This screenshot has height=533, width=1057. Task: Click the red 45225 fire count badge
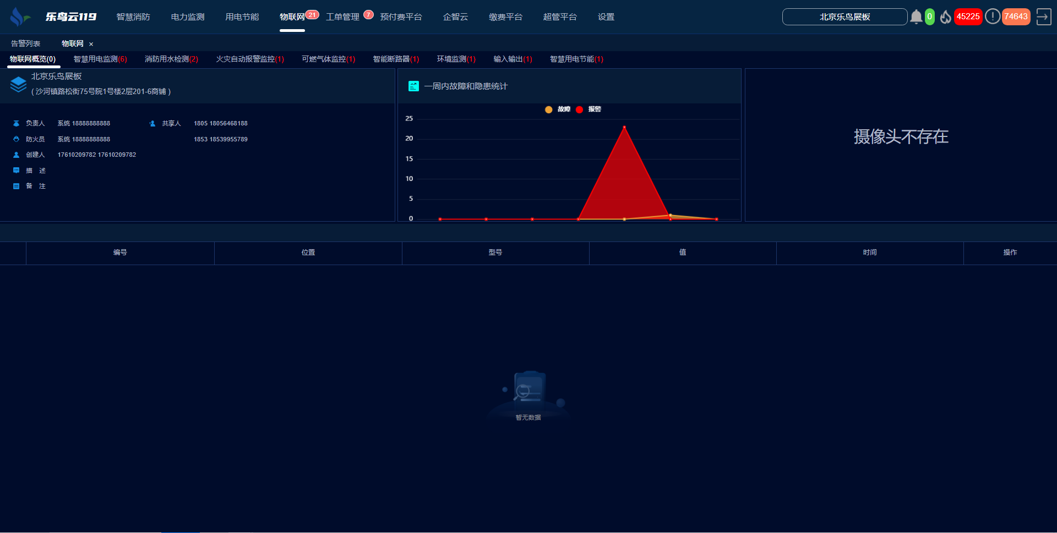tap(968, 17)
